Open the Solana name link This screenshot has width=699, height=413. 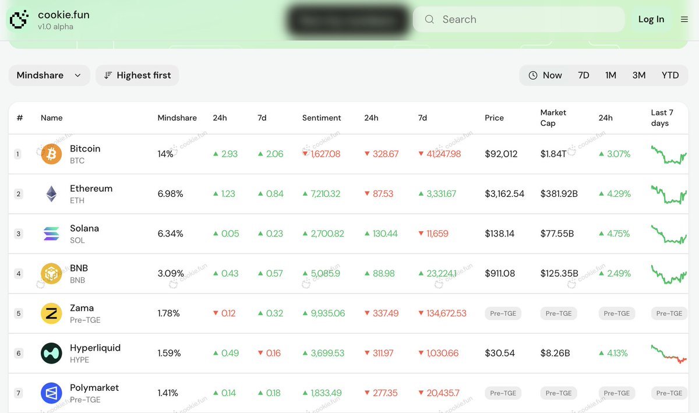point(84,228)
